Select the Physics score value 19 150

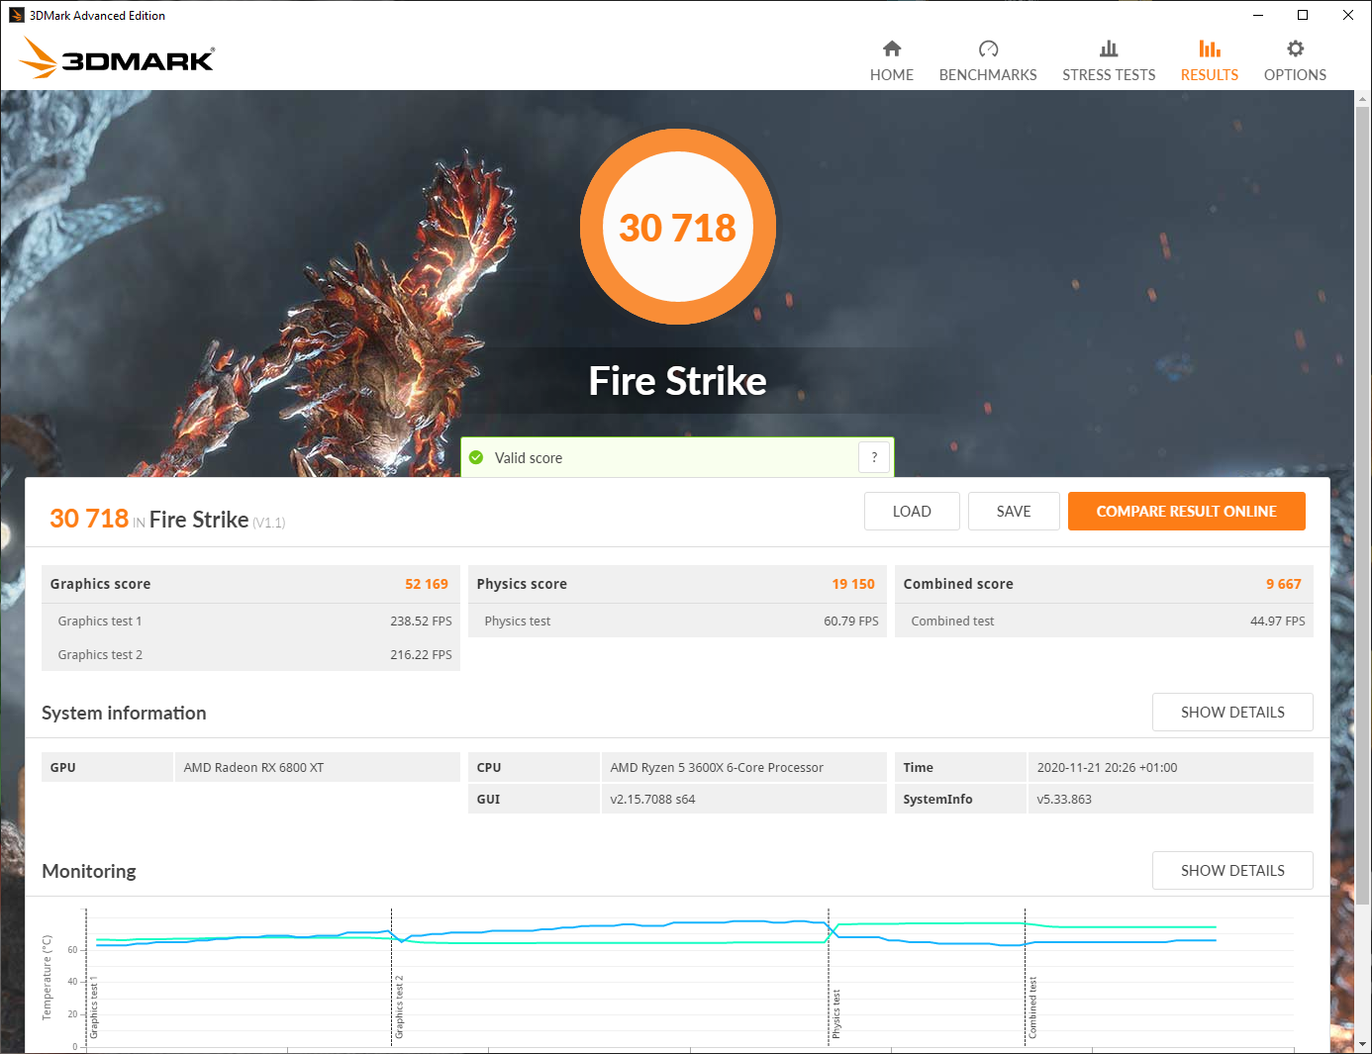[853, 584]
